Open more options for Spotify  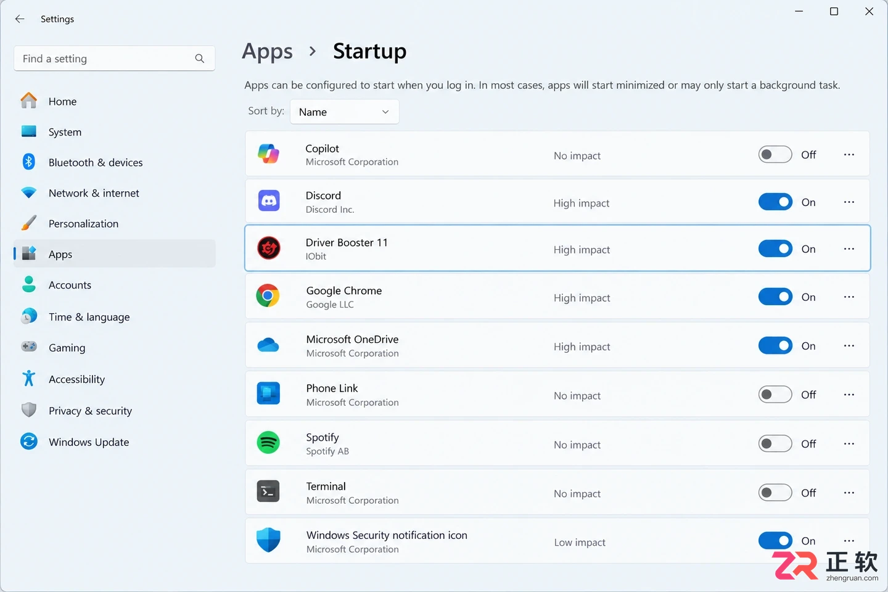click(x=849, y=443)
